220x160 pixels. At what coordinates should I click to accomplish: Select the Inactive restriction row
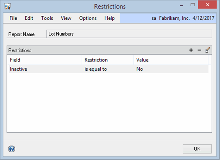109,69
